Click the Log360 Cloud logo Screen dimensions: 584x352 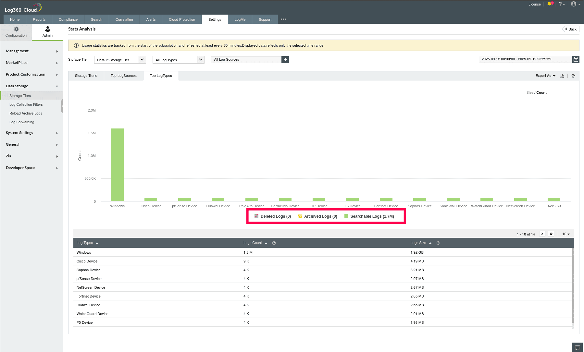[x=23, y=8]
